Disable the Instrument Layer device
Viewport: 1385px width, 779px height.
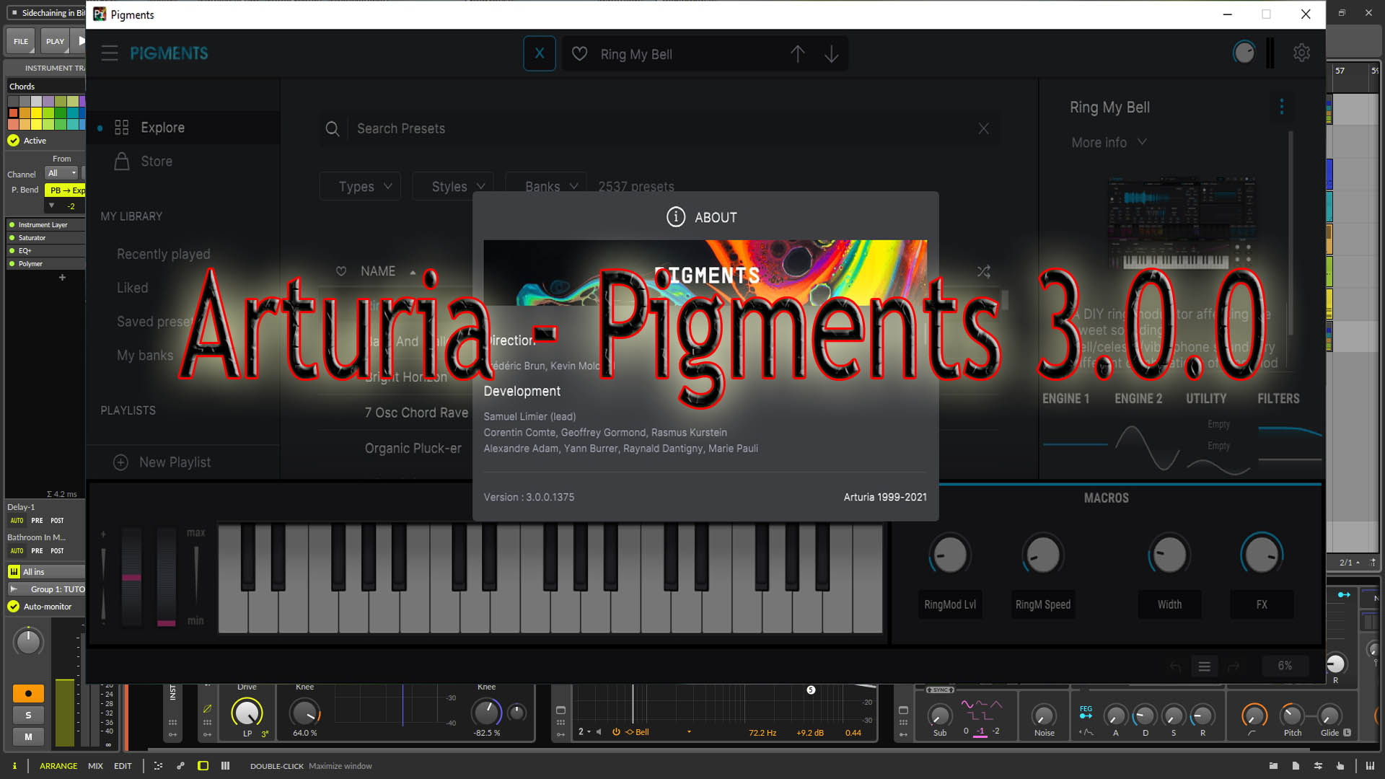(x=12, y=225)
